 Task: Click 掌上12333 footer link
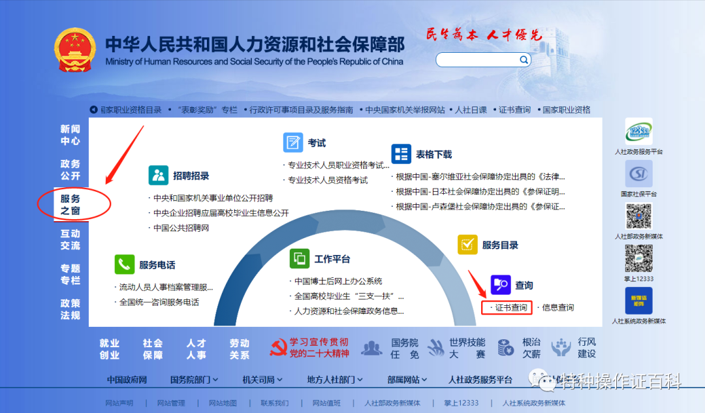point(462,403)
